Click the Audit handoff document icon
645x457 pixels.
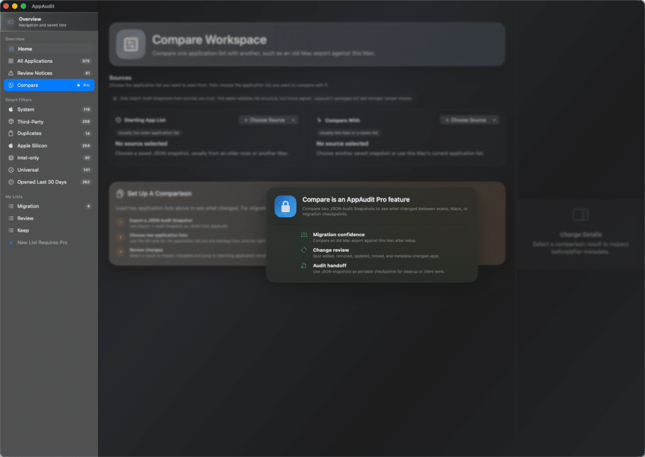[304, 266]
